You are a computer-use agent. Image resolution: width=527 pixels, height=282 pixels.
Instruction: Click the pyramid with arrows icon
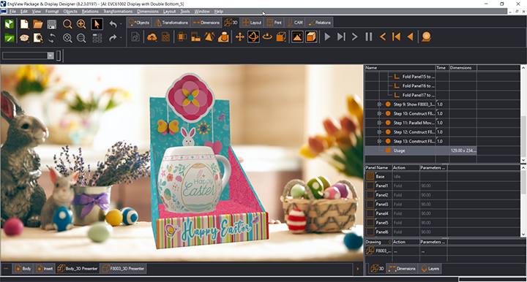tap(209, 37)
